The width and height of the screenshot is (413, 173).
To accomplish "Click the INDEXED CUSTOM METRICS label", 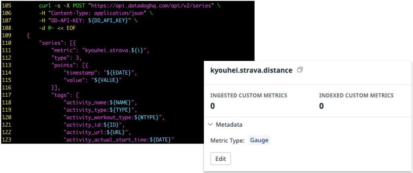I will (356, 96).
